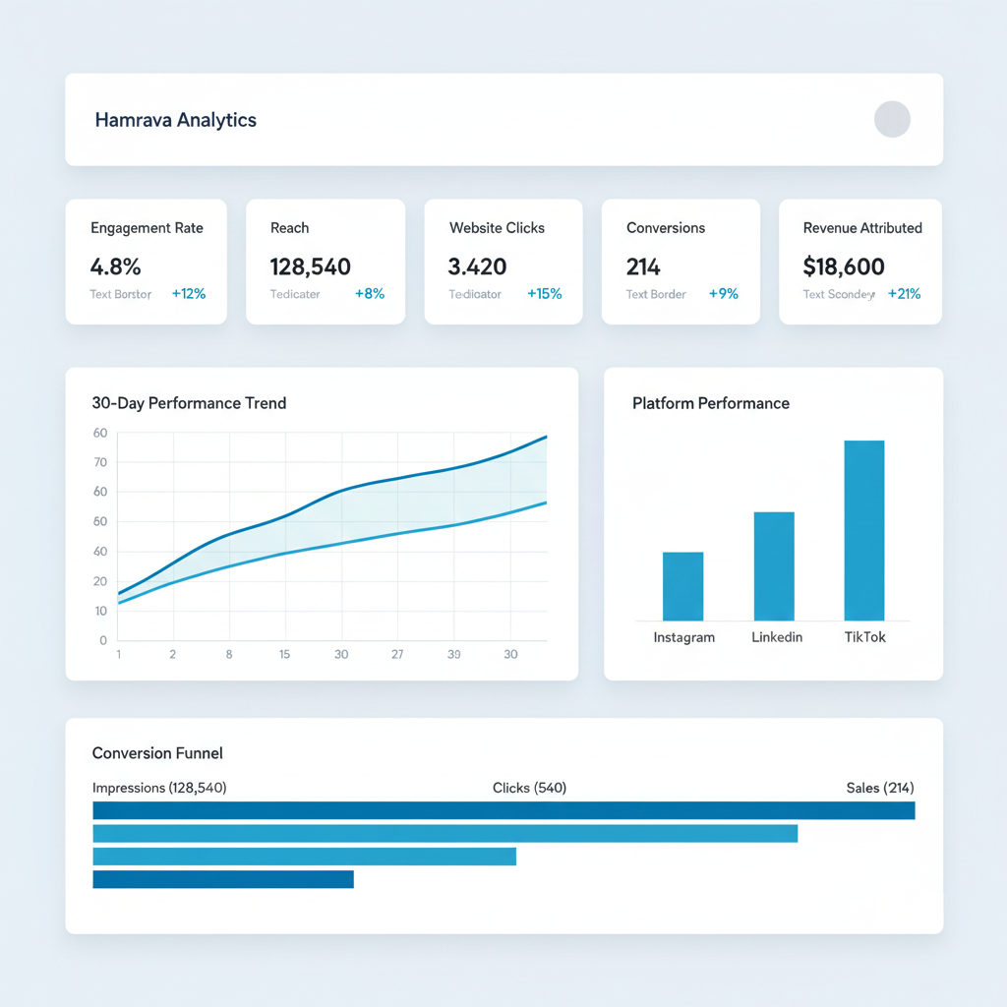Click the Sales (214) label

(x=879, y=787)
